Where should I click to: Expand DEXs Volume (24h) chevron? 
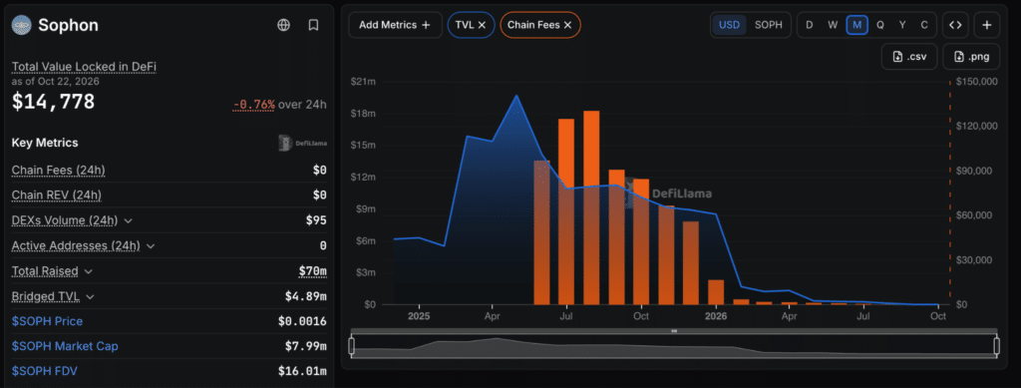pyautogui.click(x=129, y=220)
